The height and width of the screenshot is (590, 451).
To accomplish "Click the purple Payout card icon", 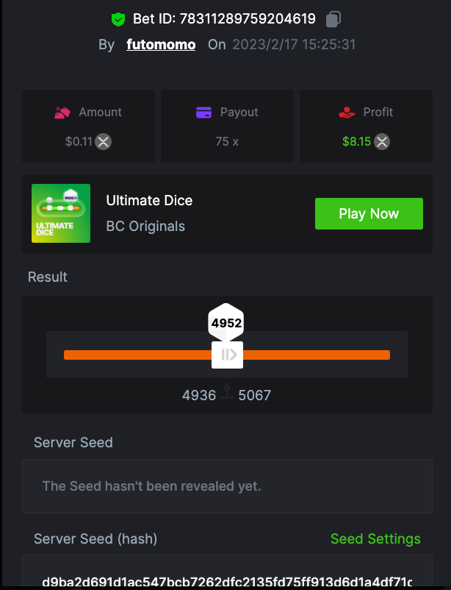I will tap(204, 113).
